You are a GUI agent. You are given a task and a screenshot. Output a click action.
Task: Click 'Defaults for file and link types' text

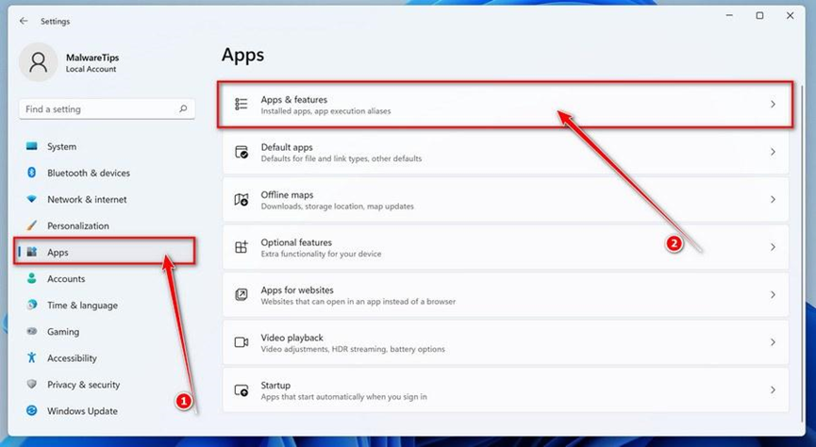341,158
